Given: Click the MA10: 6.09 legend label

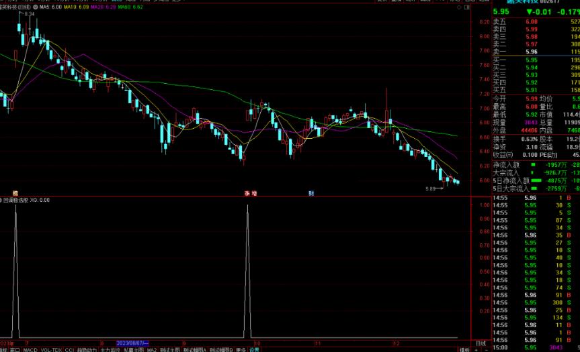Looking at the screenshot, I should [76, 7].
